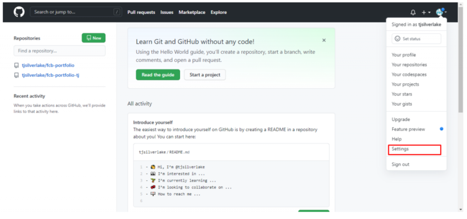Click the Read the guide button
Screen dimensions: 467x219
click(x=158, y=75)
